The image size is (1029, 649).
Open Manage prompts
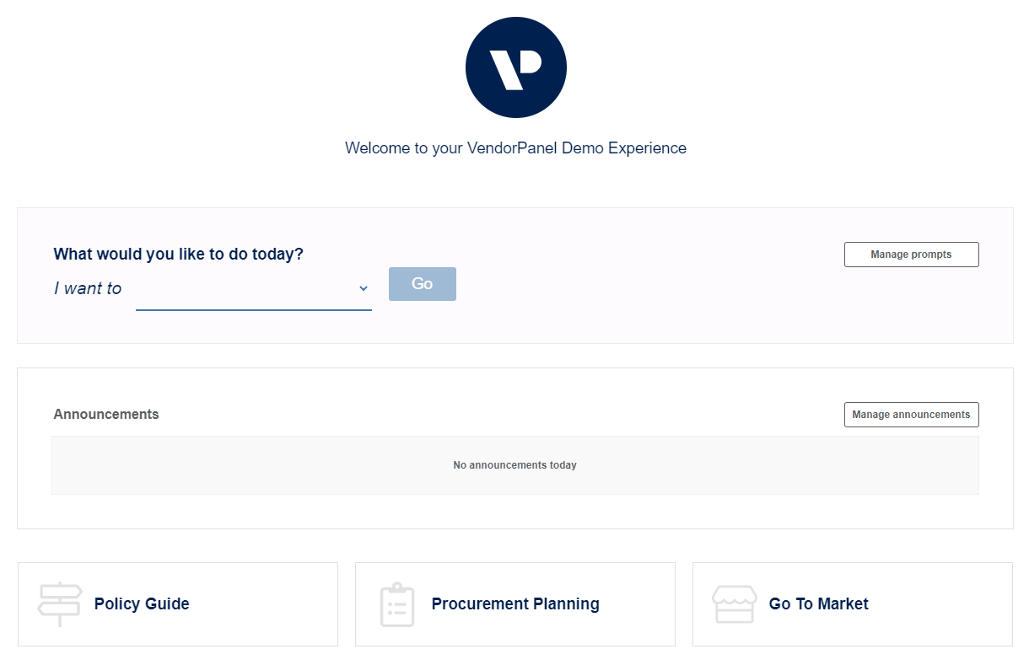[x=911, y=255]
